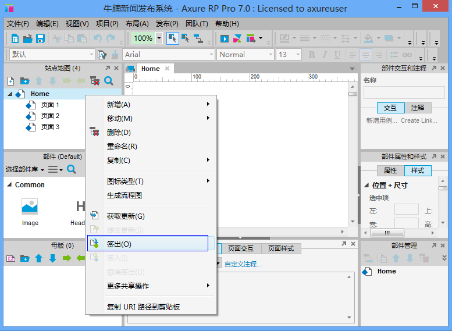Select the Connector mode tool icon
The width and height of the screenshot is (452, 331).
coord(198,38)
